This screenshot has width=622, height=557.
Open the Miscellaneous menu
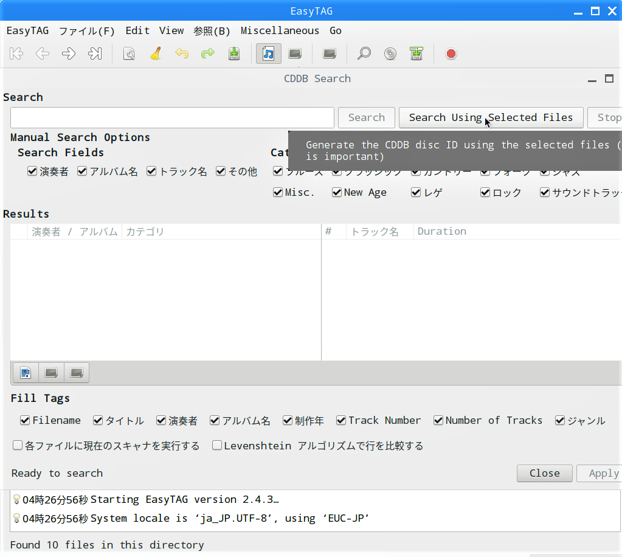pyautogui.click(x=280, y=30)
